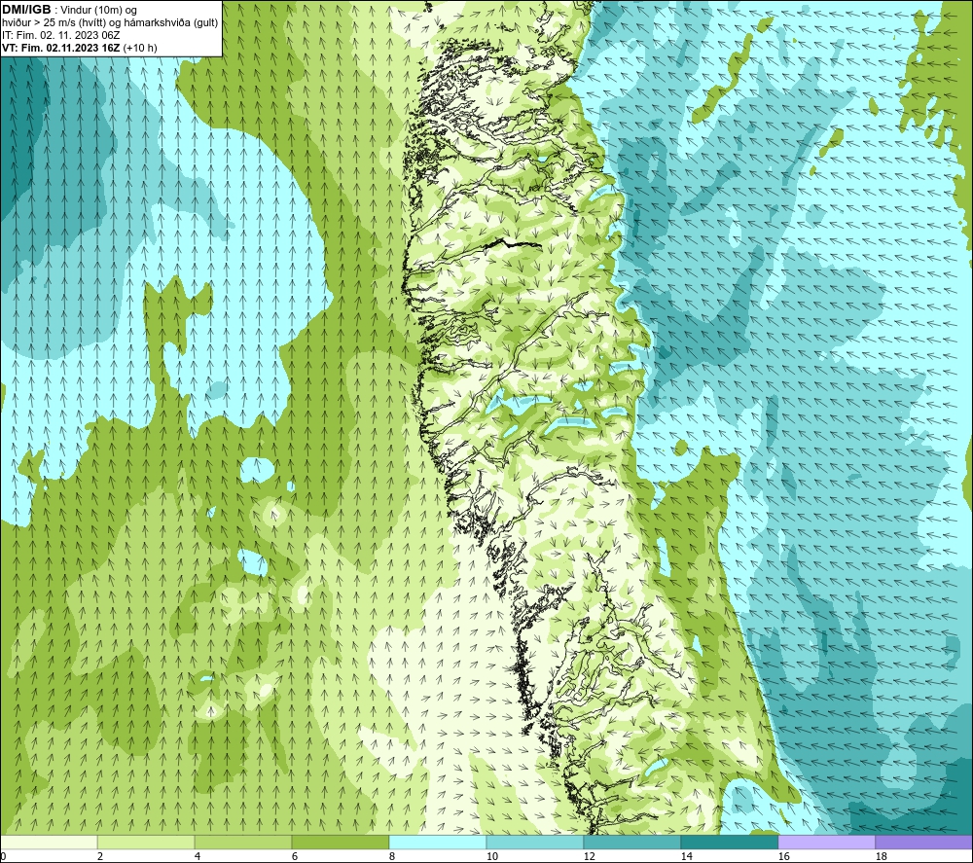
Task: Click the scale label '12' under the color bar
Action: [589, 857]
